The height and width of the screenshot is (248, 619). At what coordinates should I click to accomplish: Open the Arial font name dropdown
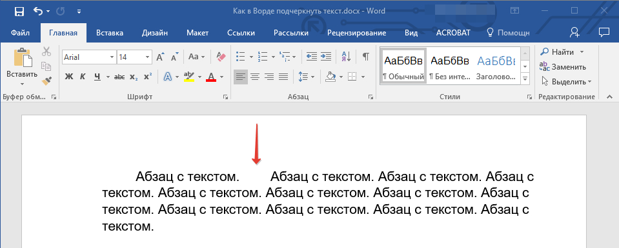(x=112, y=57)
